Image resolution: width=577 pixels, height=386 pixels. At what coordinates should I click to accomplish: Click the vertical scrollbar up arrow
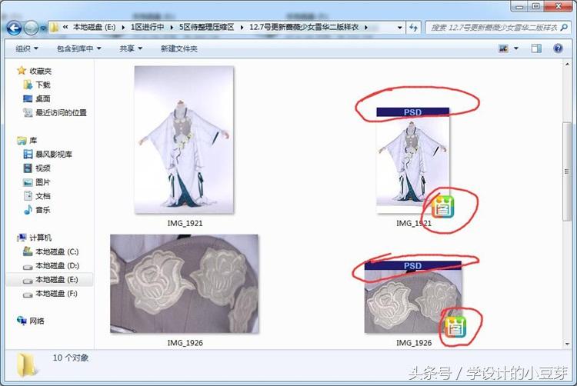pos(567,64)
